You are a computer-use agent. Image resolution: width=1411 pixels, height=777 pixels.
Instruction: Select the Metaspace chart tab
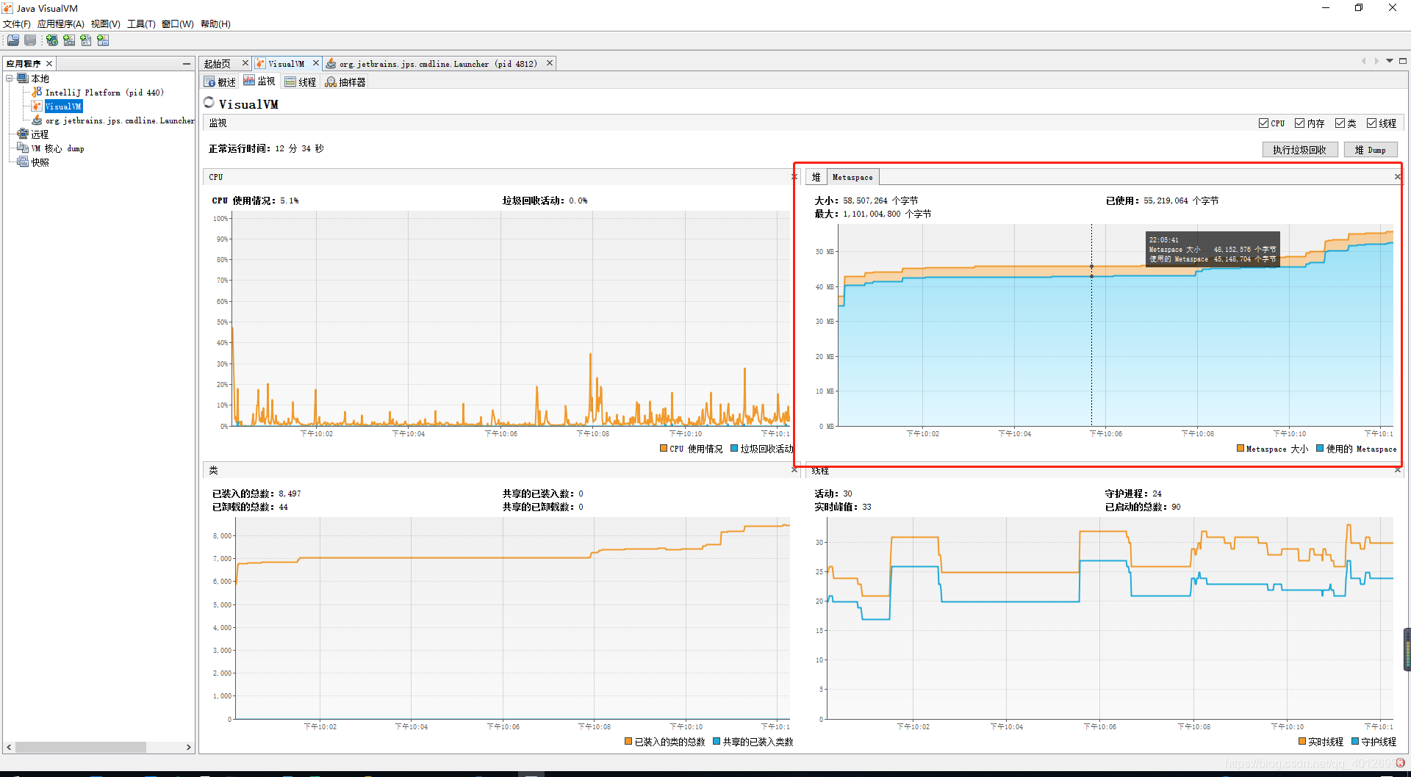coord(852,177)
